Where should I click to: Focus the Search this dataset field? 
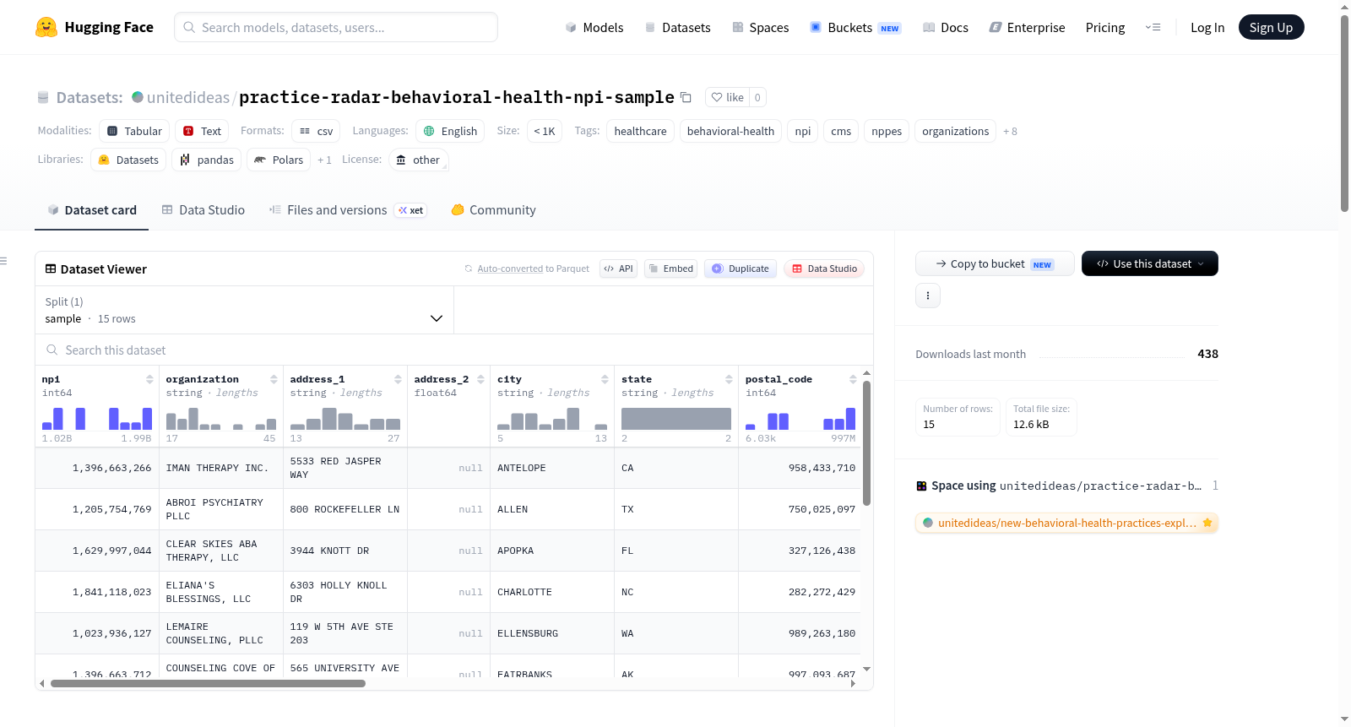454,350
